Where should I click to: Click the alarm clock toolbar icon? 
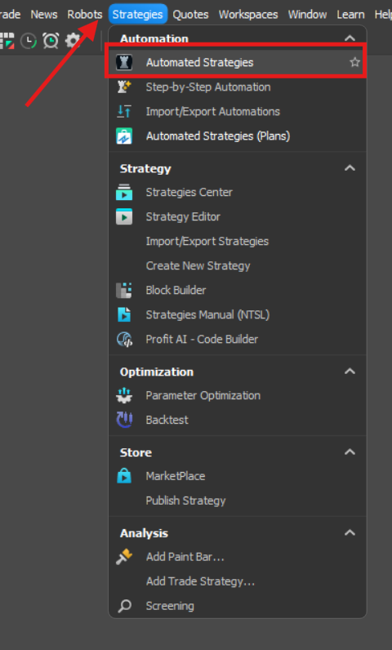click(51, 41)
